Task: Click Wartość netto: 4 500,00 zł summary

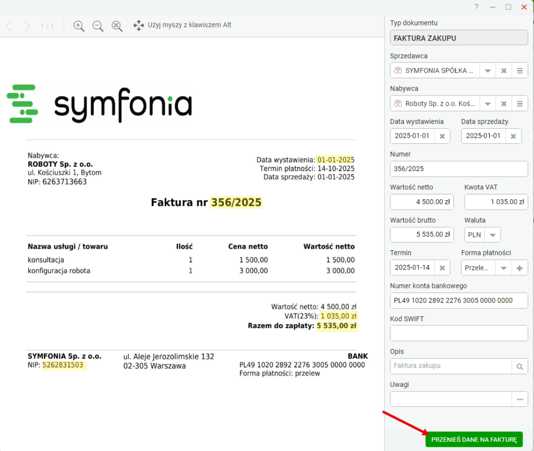Action: click(x=313, y=307)
